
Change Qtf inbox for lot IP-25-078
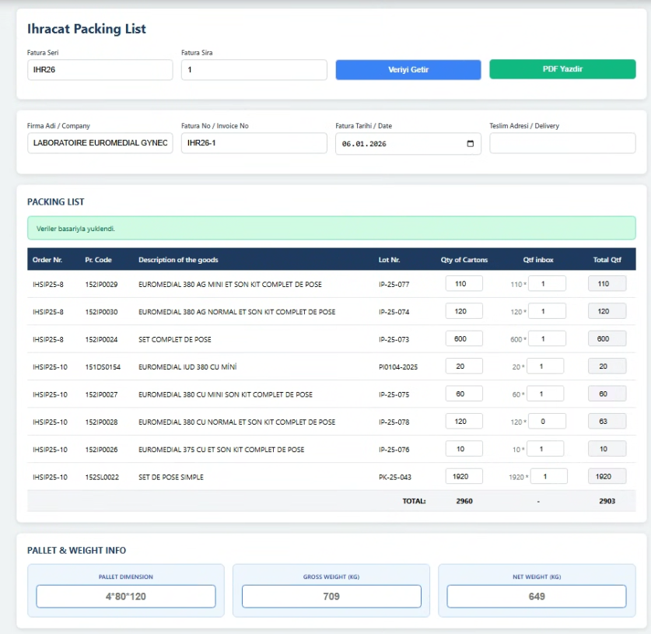547,422
